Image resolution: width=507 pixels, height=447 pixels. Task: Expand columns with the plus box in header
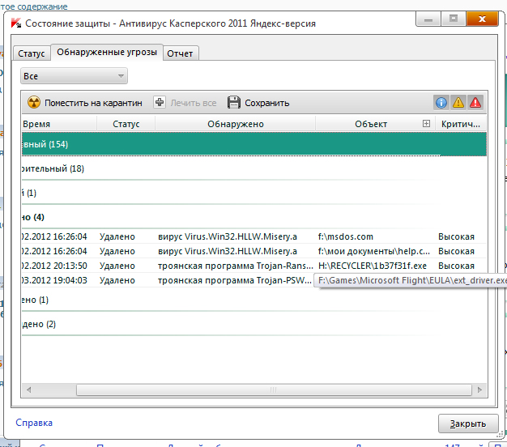click(x=426, y=123)
